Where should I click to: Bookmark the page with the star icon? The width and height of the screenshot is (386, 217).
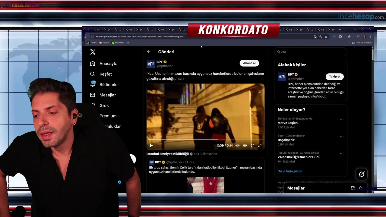coord(326,36)
